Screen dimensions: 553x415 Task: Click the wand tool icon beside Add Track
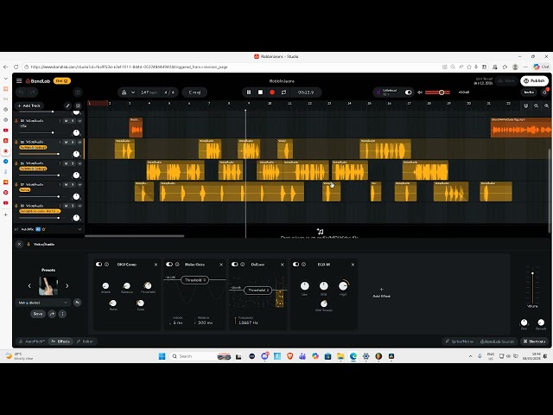click(x=67, y=105)
